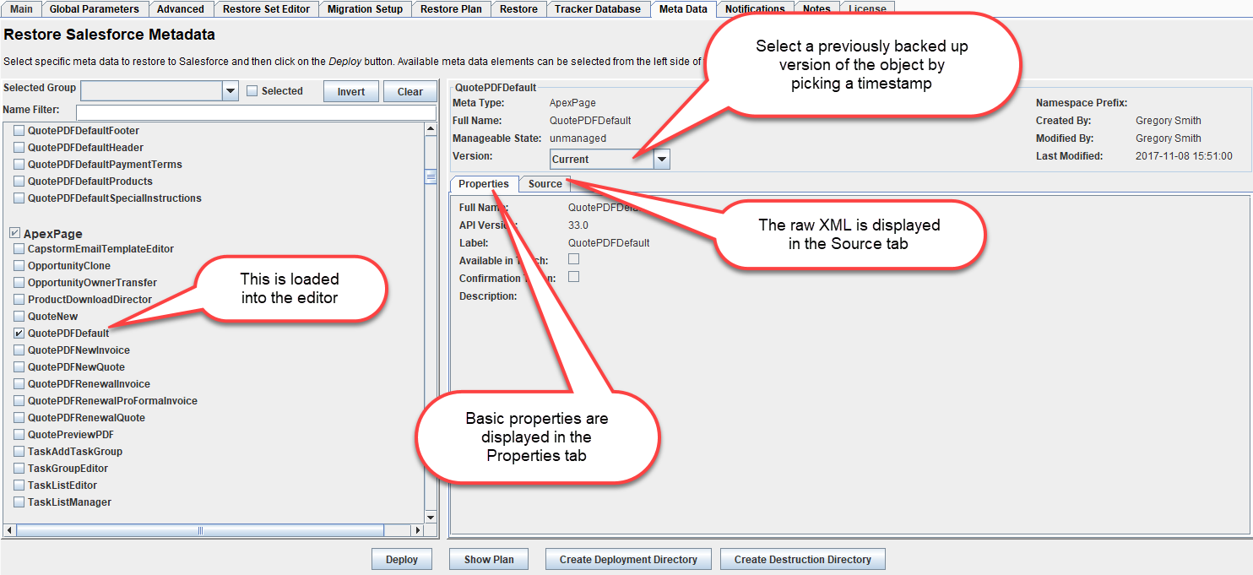Check QuotePDFNewQuote checkbox
Image resolution: width=1253 pixels, height=575 pixels.
point(19,367)
